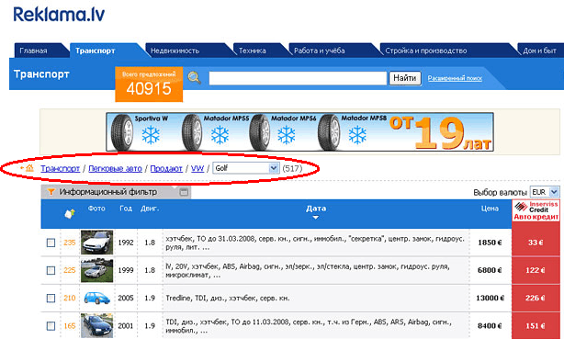564x339 pixels.
Task: Collapse the Информационный фильтр panel via minimize icon
Action: click(184, 192)
